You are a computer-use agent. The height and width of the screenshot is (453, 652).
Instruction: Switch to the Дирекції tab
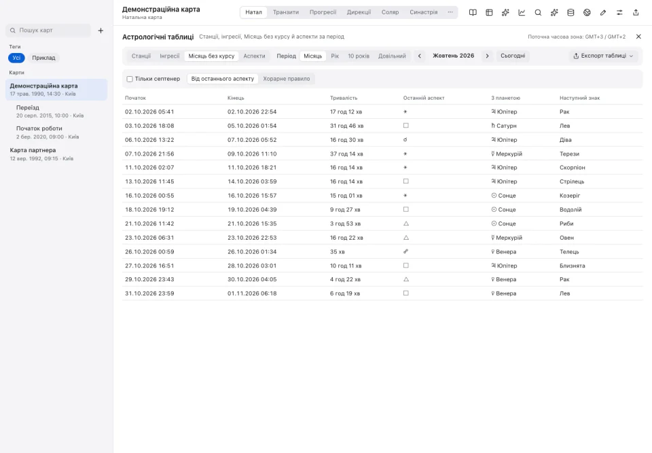click(359, 12)
